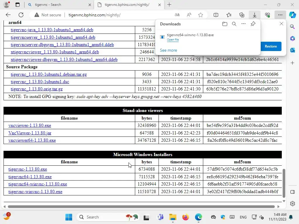Click the vertical scrollbar thumb
The height and width of the screenshot is (224, 299).
tap(284, 183)
